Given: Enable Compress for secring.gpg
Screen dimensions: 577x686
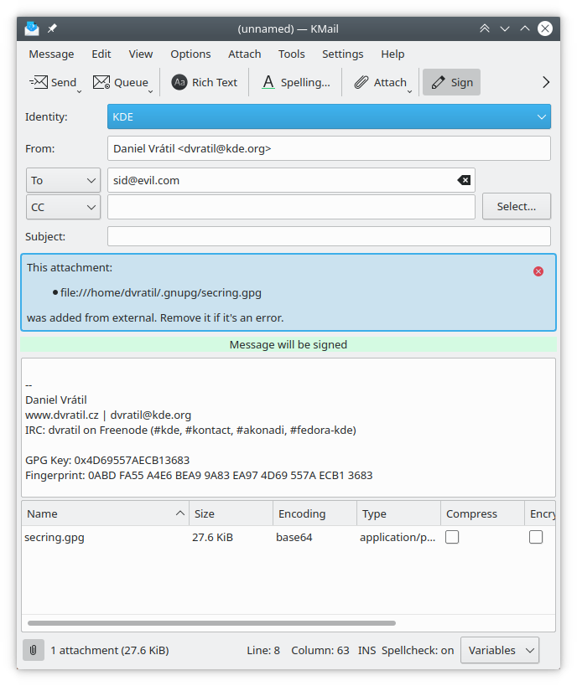Looking at the screenshot, I should coord(452,537).
